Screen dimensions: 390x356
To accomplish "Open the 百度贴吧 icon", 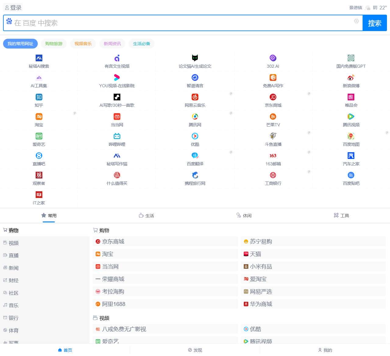I will point(351,175).
